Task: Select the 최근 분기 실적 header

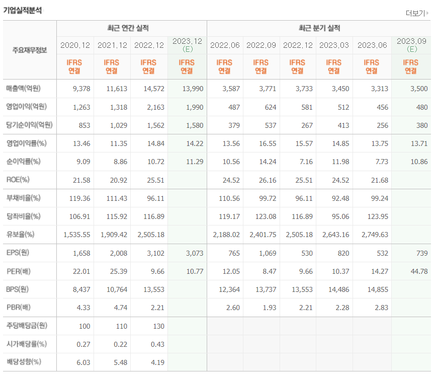Action: tap(319, 28)
